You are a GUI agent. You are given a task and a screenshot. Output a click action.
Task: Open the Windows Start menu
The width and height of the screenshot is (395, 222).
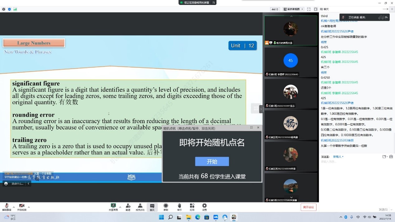pos(161,217)
